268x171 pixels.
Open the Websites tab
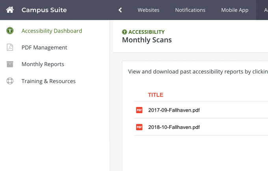point(148,10)
